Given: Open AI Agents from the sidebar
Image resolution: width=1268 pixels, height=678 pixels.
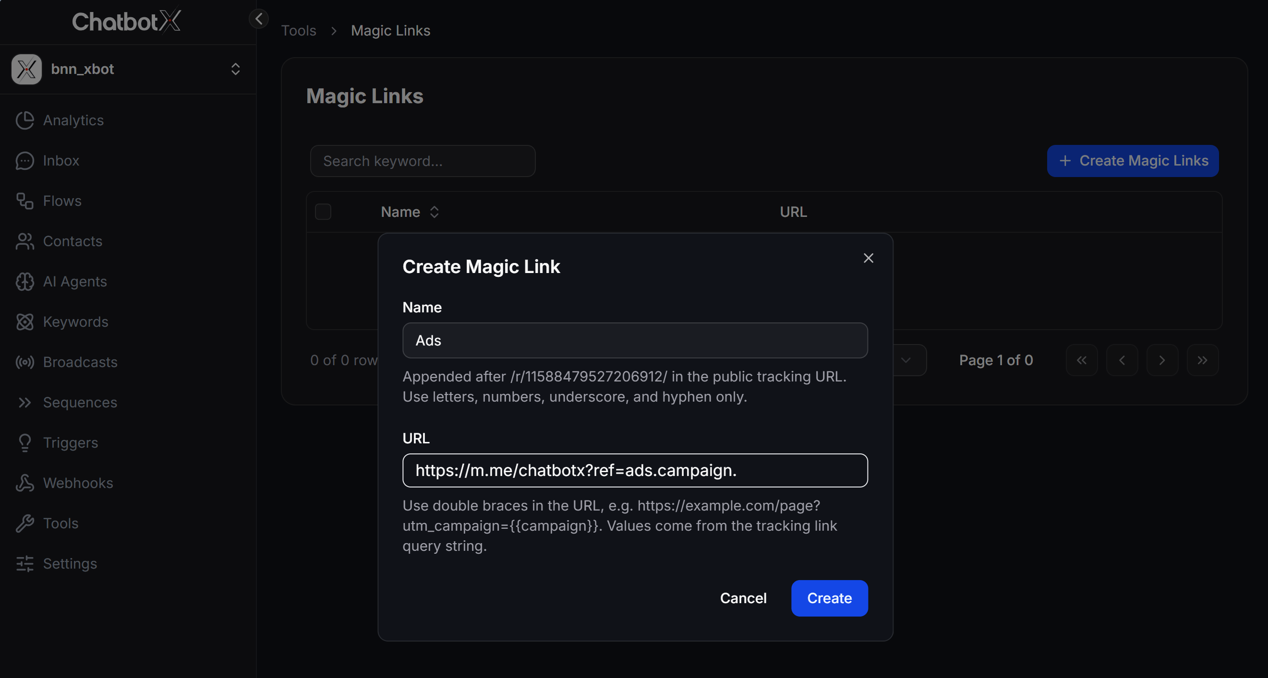Looking at the screenshot, I should pyautogui.click(x=75, y=282).
